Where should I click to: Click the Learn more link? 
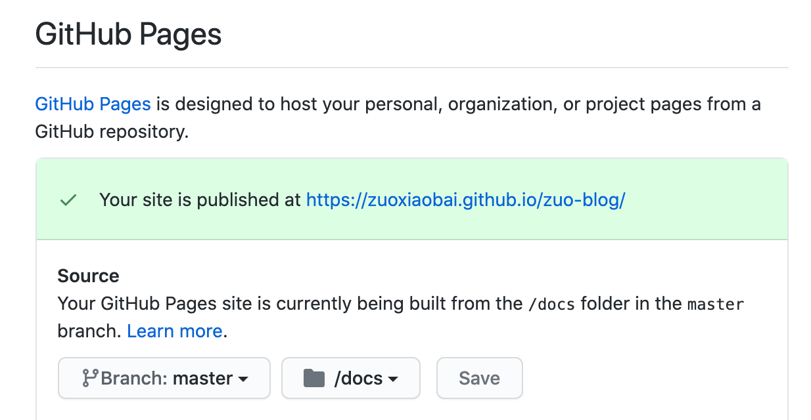[174, 331]
